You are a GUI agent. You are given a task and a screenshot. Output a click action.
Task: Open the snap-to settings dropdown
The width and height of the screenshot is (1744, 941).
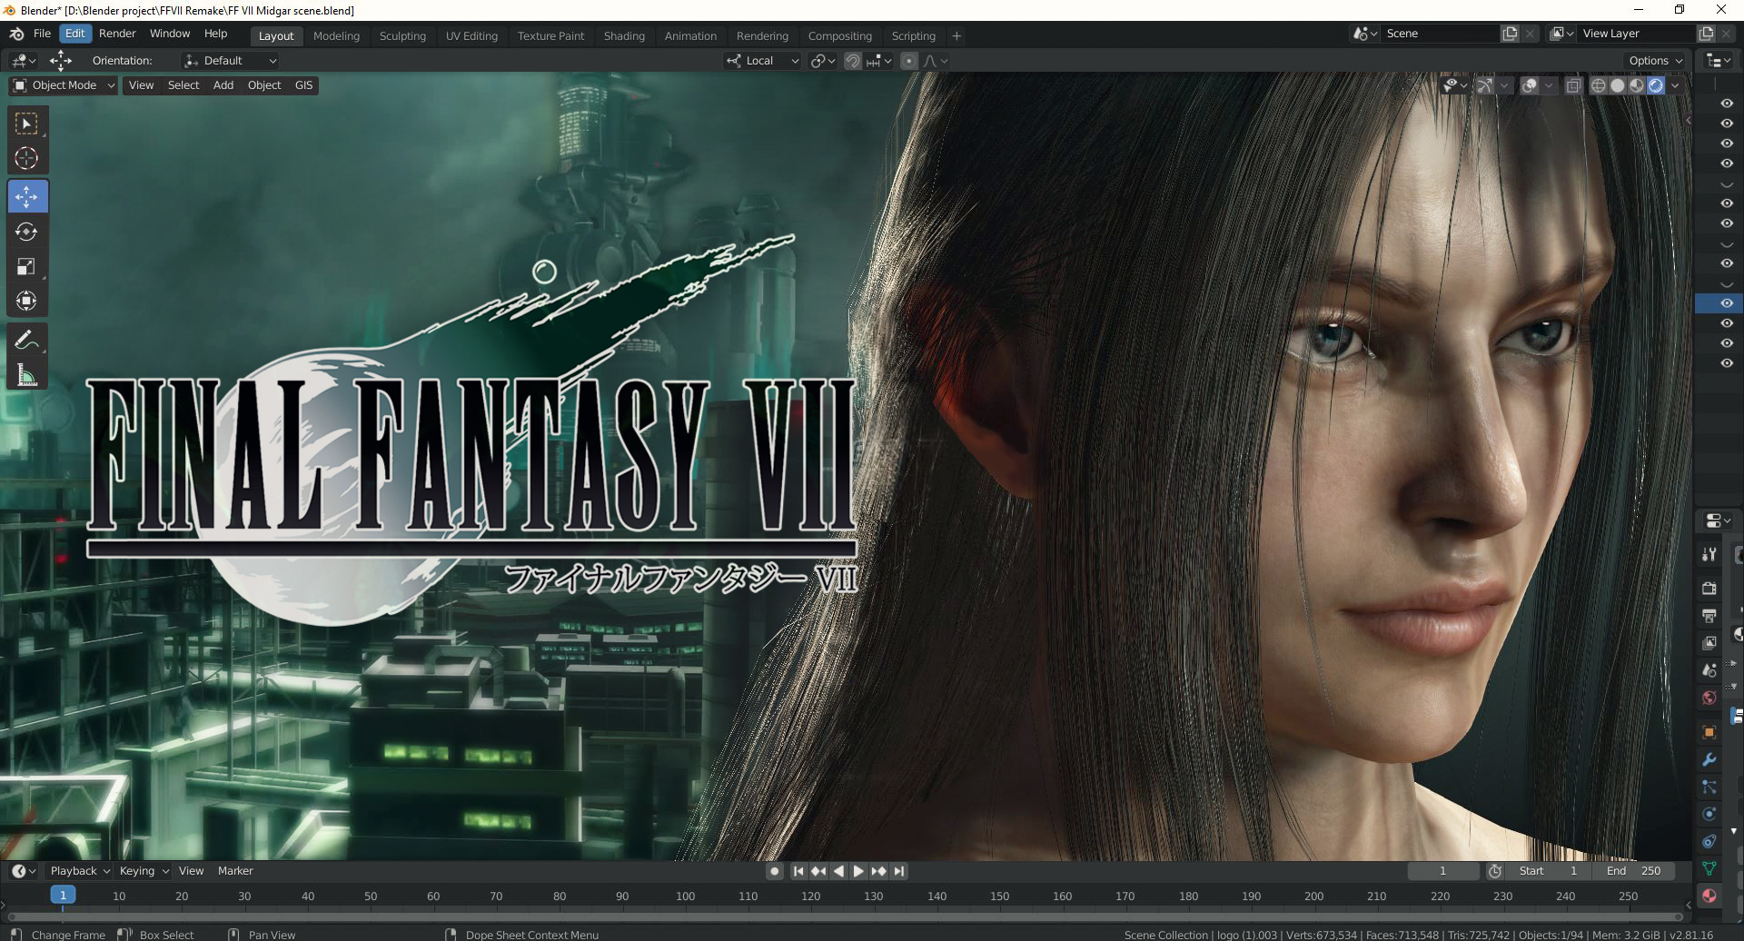pos(878,61)
